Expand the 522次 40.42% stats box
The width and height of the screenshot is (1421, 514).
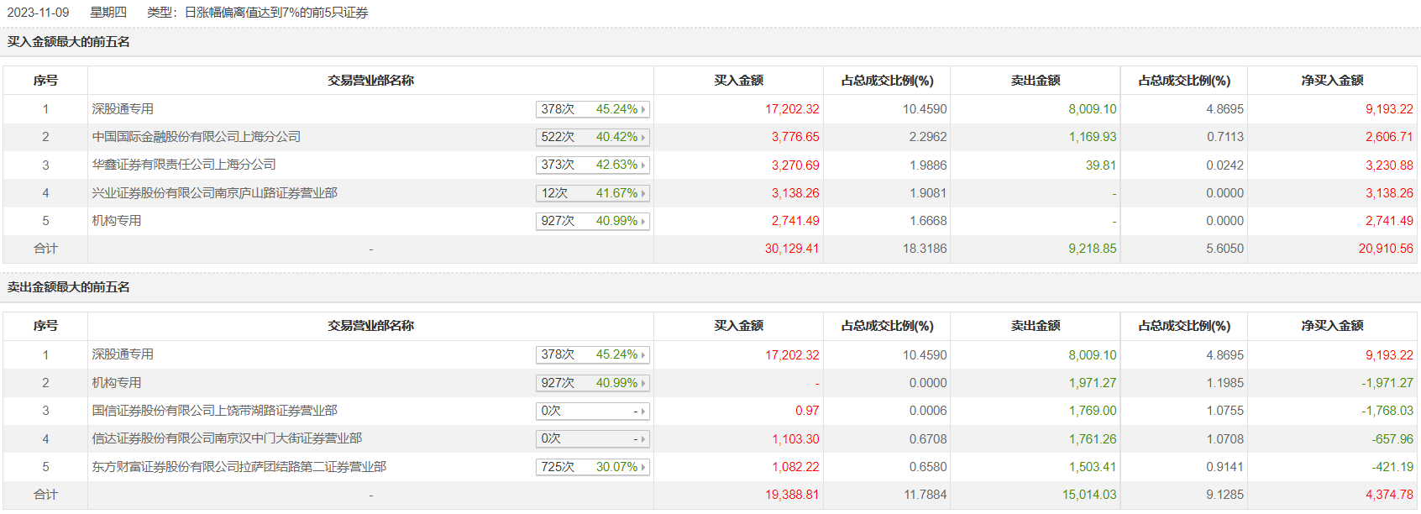coord(592,137)
